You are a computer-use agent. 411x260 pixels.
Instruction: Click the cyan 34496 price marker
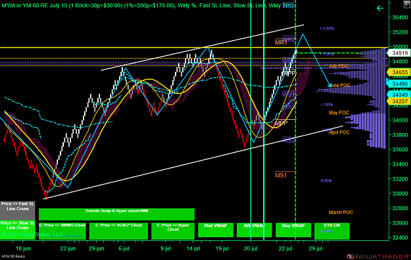point(400,84)
